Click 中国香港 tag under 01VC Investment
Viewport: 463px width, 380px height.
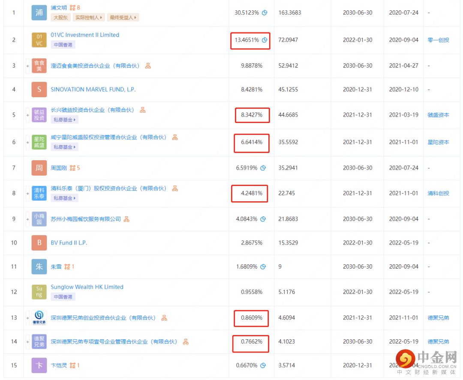pyautogui.click(x=63, y=45)
